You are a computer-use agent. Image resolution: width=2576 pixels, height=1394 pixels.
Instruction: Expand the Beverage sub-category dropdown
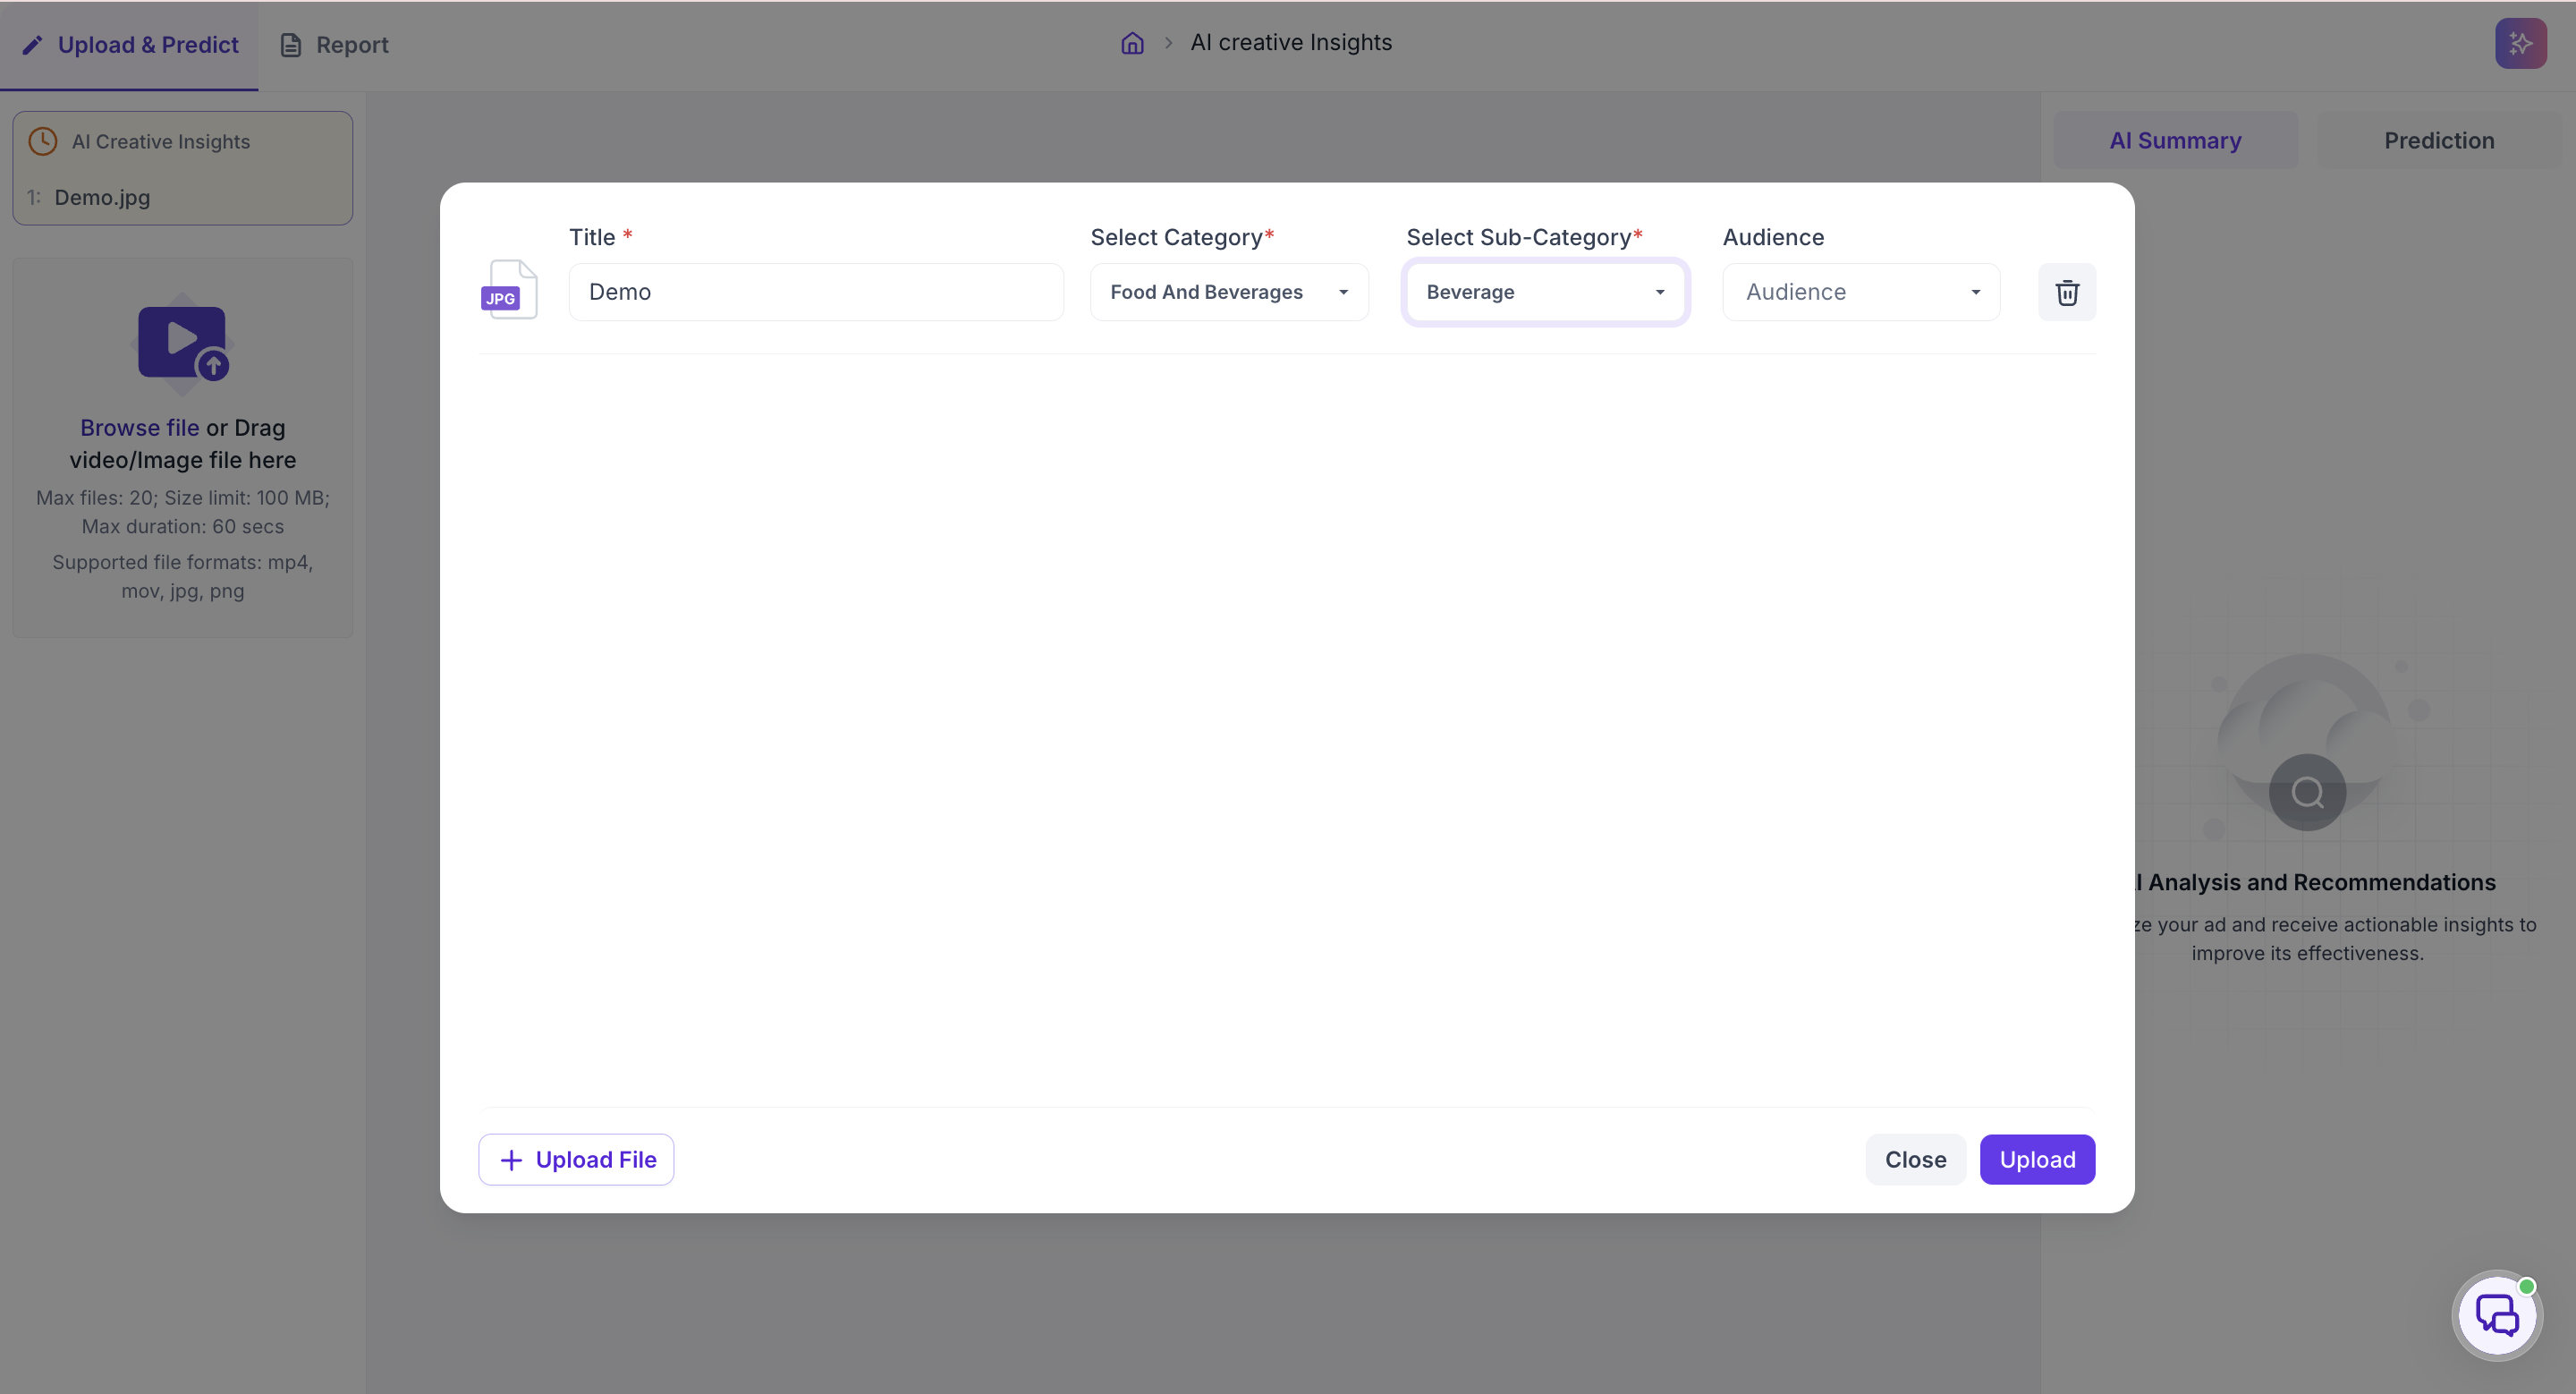[x=1545, y=292]
